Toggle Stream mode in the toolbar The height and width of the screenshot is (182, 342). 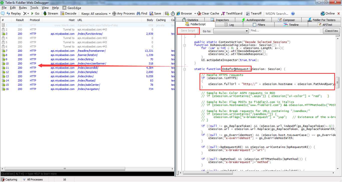tap(51, 13)
